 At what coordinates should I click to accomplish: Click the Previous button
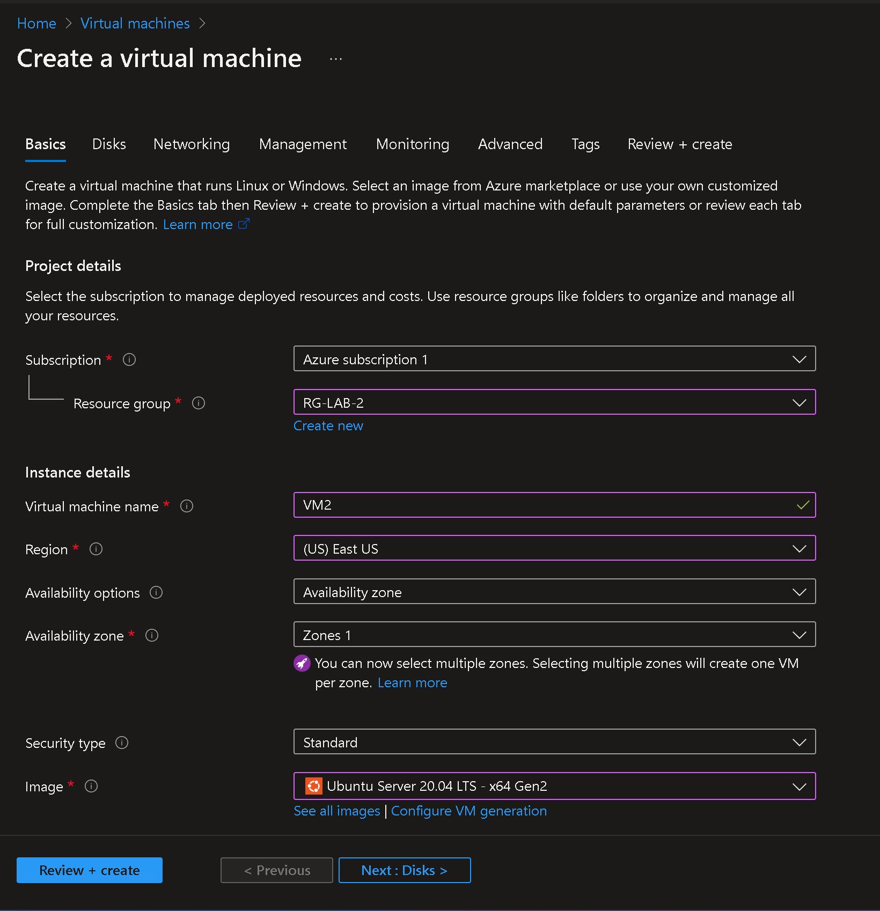(x=277, y=870)
